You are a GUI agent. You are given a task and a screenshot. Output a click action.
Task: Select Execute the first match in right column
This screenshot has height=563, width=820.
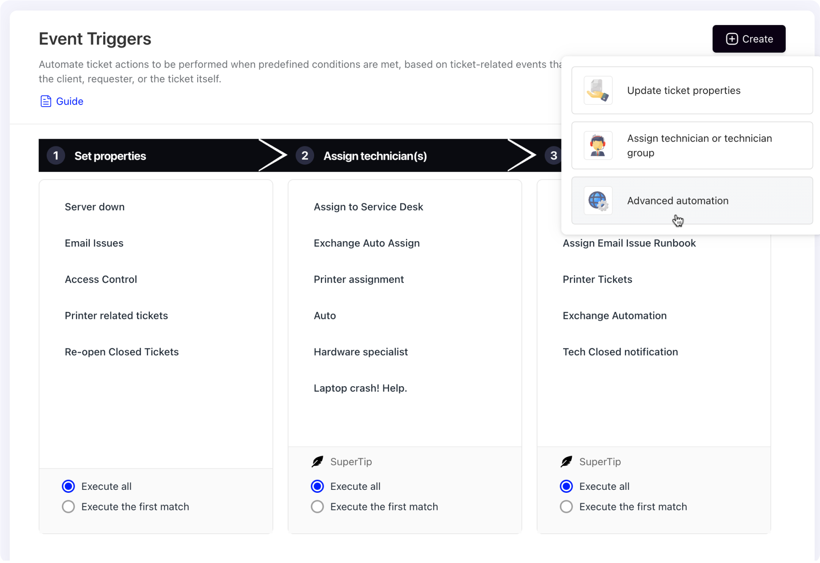566,506
